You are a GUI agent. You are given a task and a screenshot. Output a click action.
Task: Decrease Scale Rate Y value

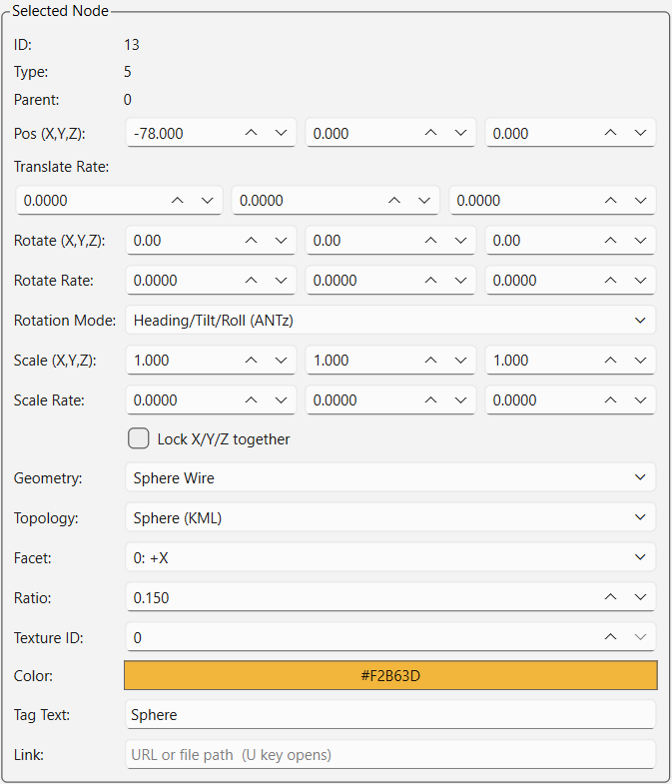click(x=460, y=400)
